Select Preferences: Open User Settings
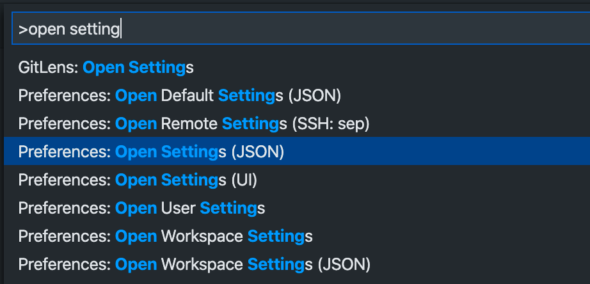Image resolution: width=590 pixels, height=284 pixels. tap(297, 208)
